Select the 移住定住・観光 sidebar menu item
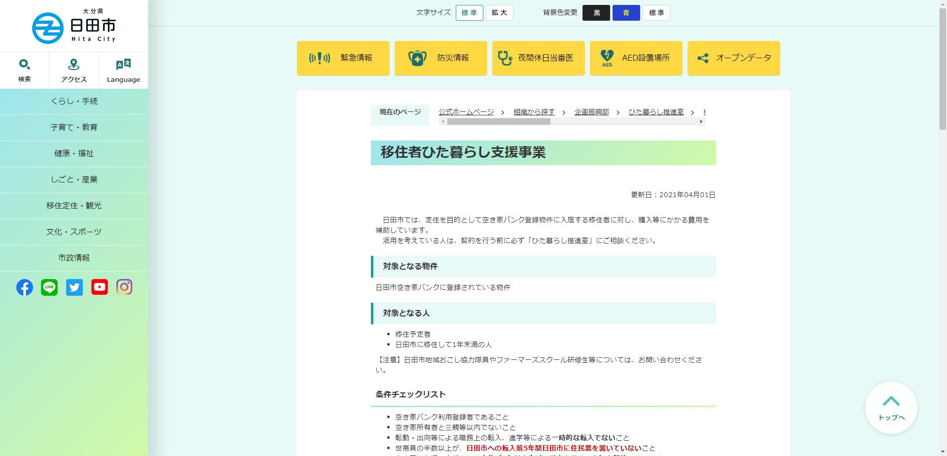947x456 pixels. (74, 206)
